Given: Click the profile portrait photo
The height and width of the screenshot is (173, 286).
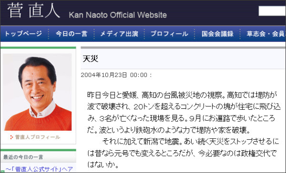Looking at the screenshot, I should click(x=37, y=92).
